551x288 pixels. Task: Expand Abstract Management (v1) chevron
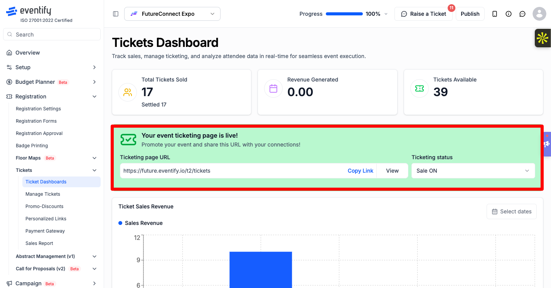coord(94,256)
